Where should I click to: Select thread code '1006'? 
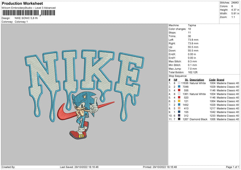[x=212, y=119]
